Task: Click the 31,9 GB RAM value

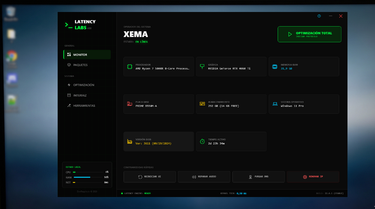Action: (286, 69)
